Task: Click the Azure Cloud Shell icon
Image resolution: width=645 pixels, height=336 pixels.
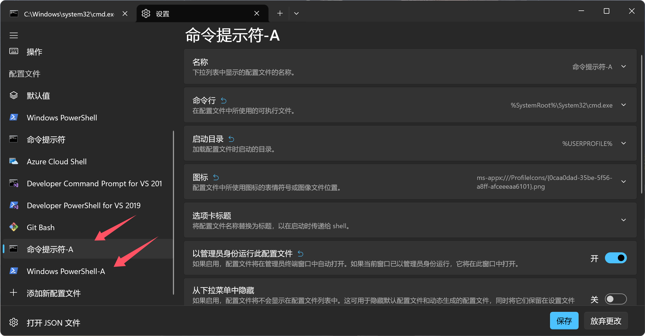Action: pos(14,161)
